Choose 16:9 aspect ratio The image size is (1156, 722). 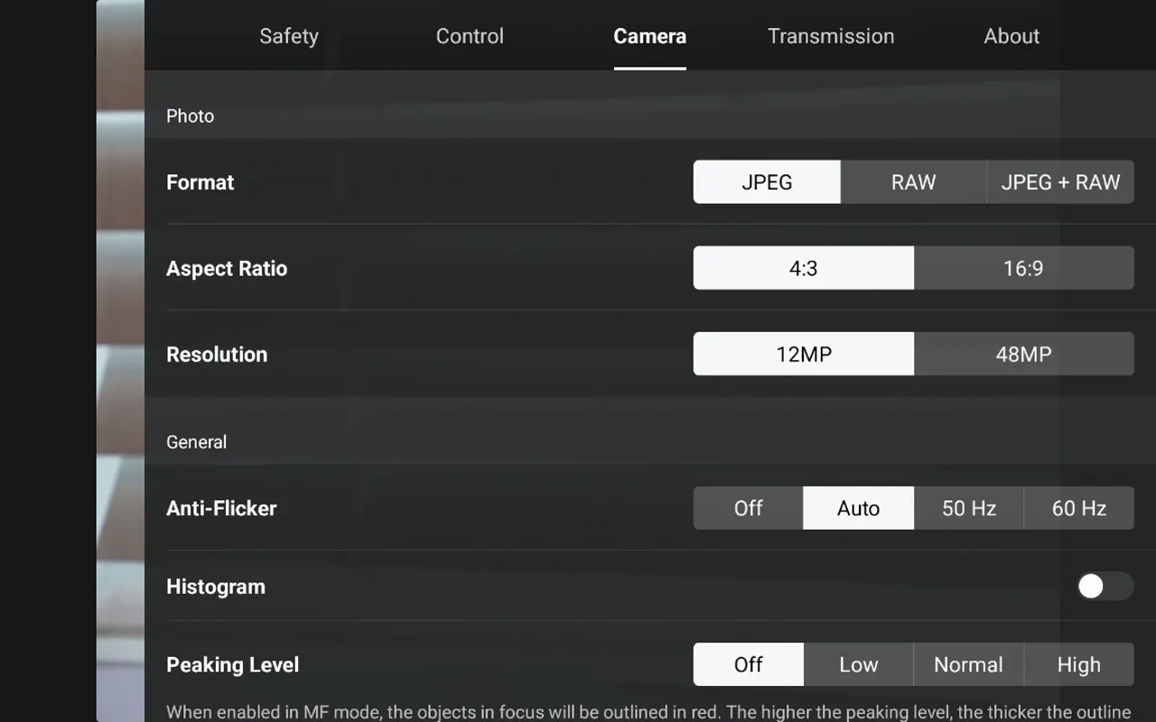(1025, 267)
